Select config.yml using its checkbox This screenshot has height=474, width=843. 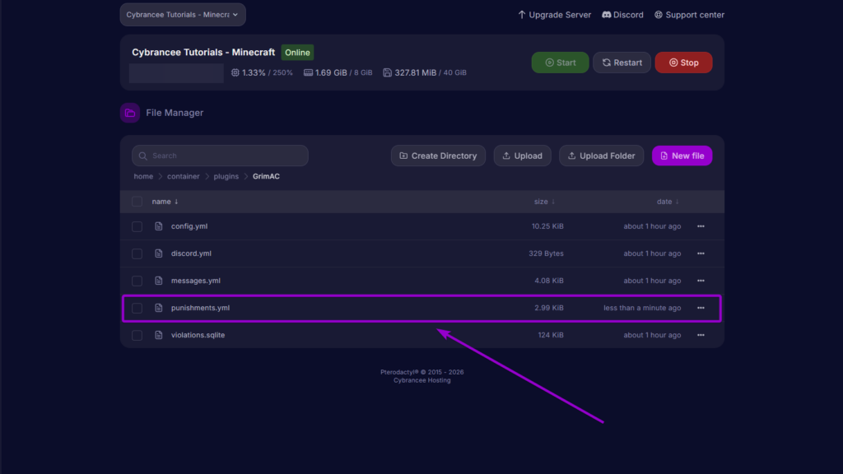137,225
